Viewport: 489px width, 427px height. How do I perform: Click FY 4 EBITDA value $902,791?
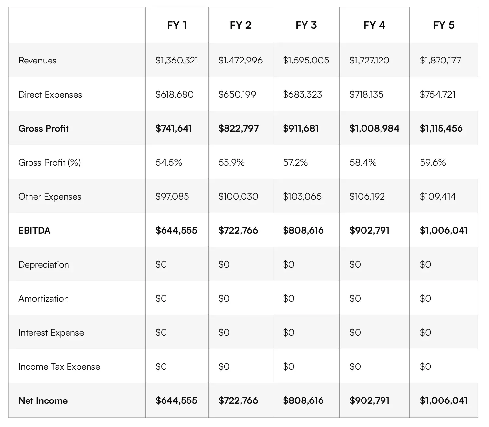369,231
